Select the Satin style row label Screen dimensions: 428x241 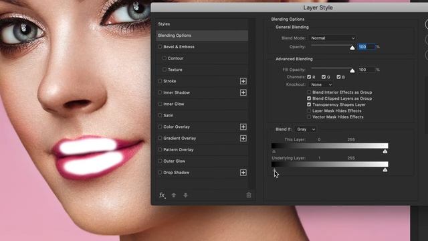[x=169, y=115]
